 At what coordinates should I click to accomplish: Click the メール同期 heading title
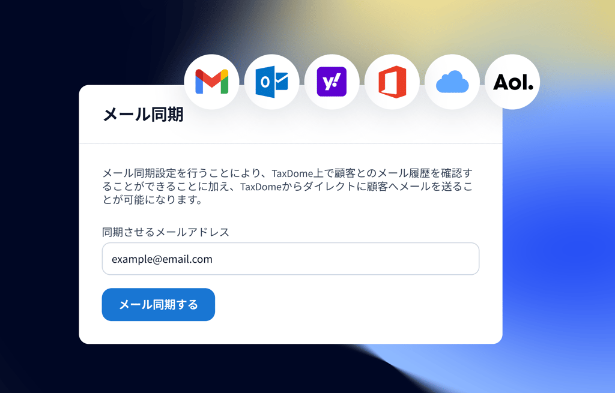(143, 115)
